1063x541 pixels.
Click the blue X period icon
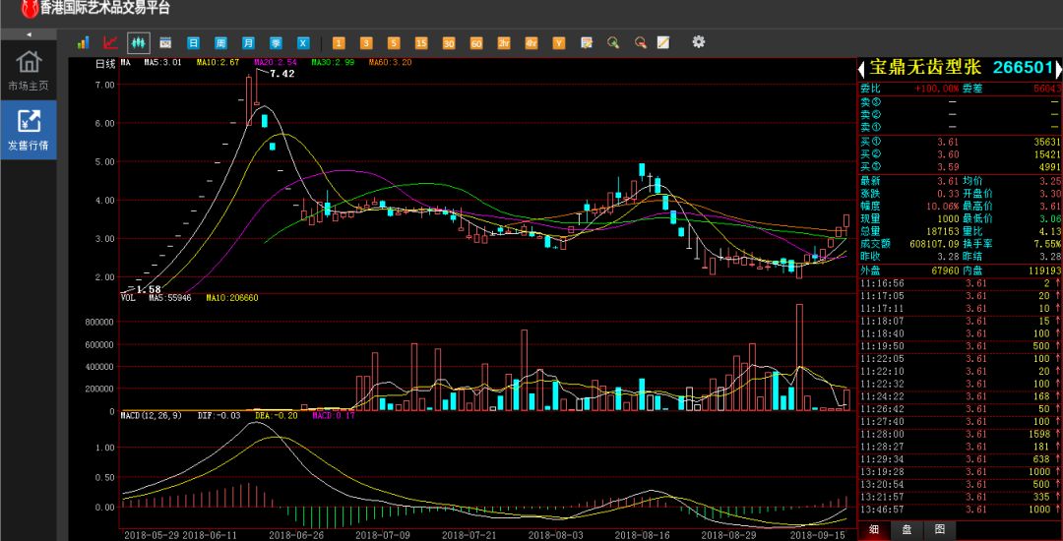pyautogui.click(x=303, y=42)
